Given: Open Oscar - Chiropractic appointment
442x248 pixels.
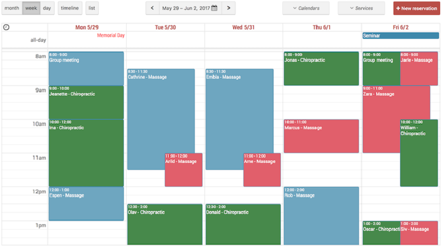Looking at the screenshot, I should click(381, 233).
